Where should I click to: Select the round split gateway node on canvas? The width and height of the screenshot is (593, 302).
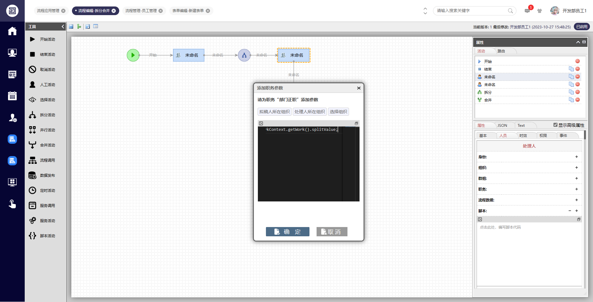pyautogui.click(x=244, y=55)
